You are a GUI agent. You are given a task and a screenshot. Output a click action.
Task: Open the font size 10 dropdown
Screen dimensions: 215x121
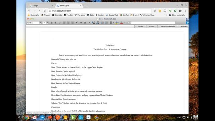47,23
